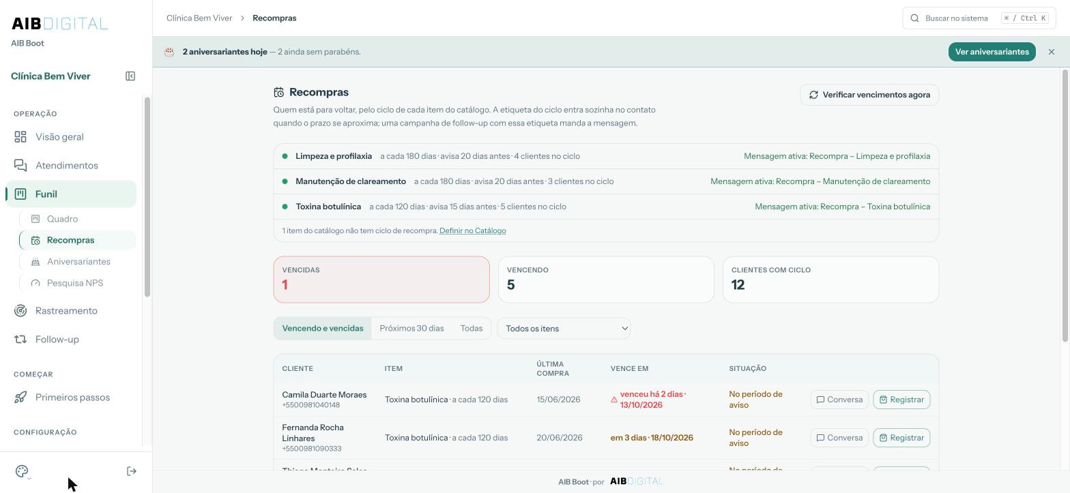Image resolution: width=1070 pixels, height=493 pixels.
Task: Click the Quadro submenu icon
Action: click(x=35, y=219)
